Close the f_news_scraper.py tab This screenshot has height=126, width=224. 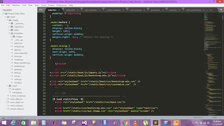click(123, 10)
